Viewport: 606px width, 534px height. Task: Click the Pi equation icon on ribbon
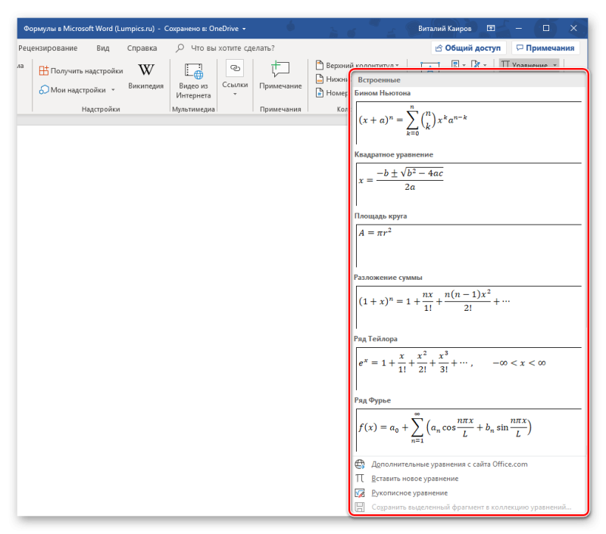[x=504, y=65]
